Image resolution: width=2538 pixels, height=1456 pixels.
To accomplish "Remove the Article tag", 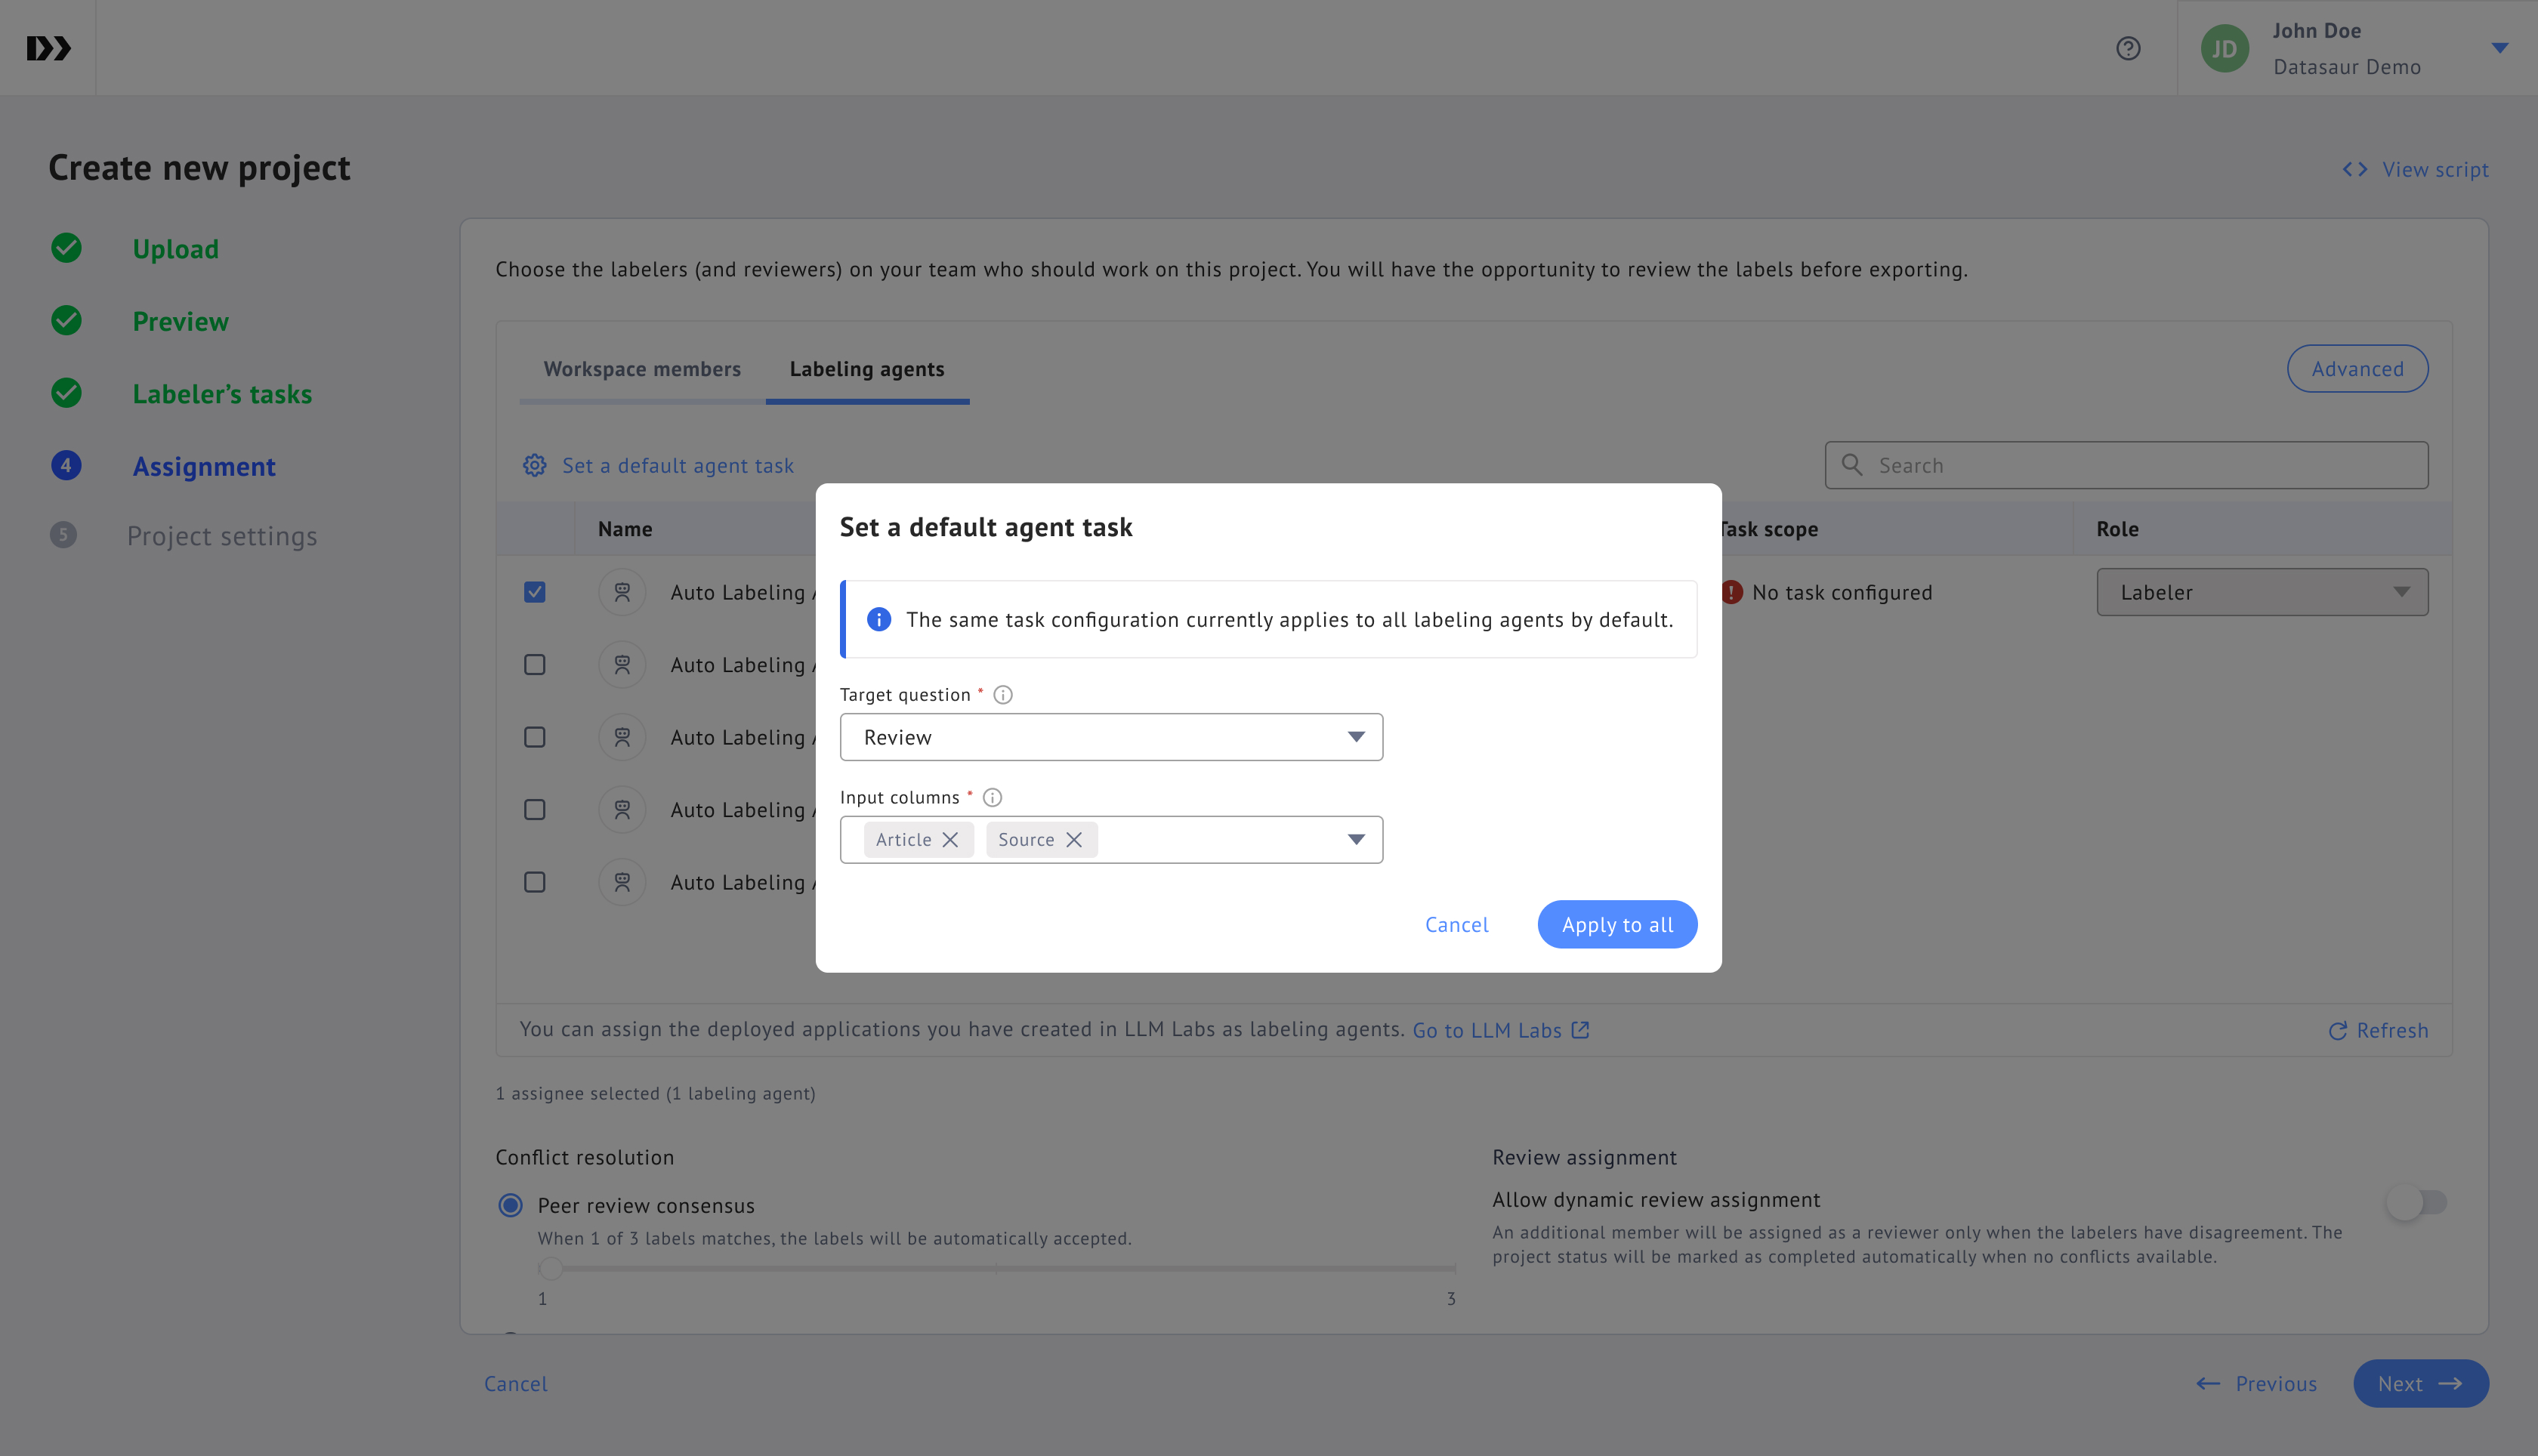I will (950, 840).
